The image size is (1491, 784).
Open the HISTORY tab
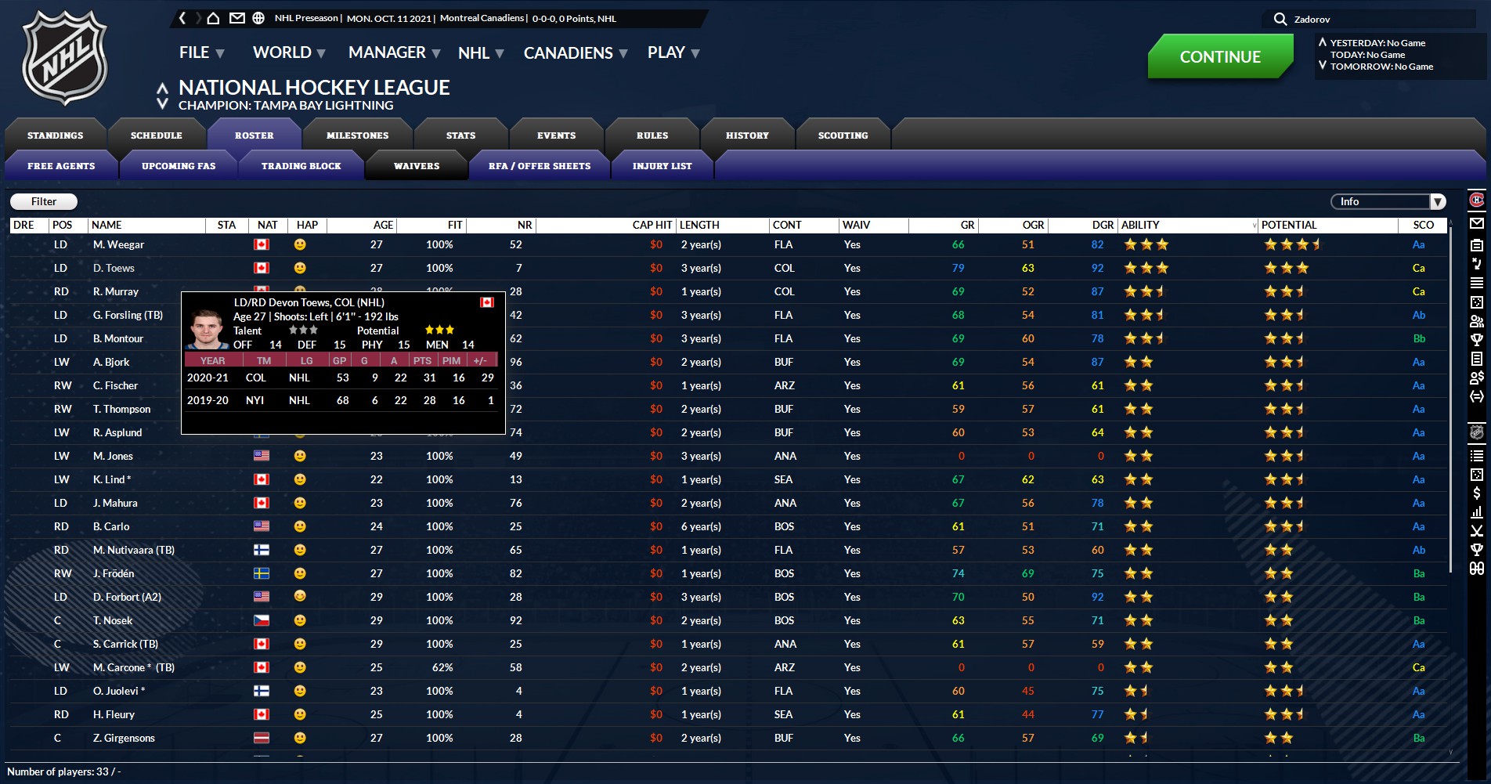point(747,135)
